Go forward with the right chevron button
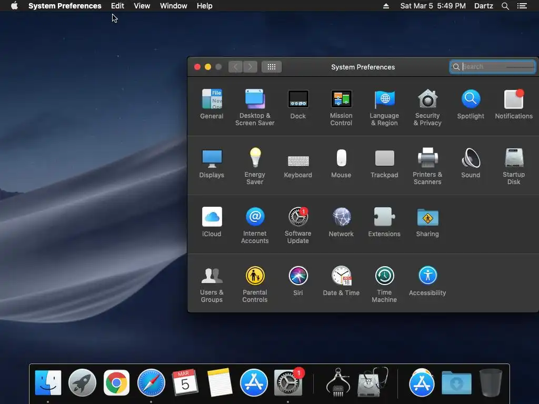The height and width of the screenshot is (404, 539). (x=250, y=67)
